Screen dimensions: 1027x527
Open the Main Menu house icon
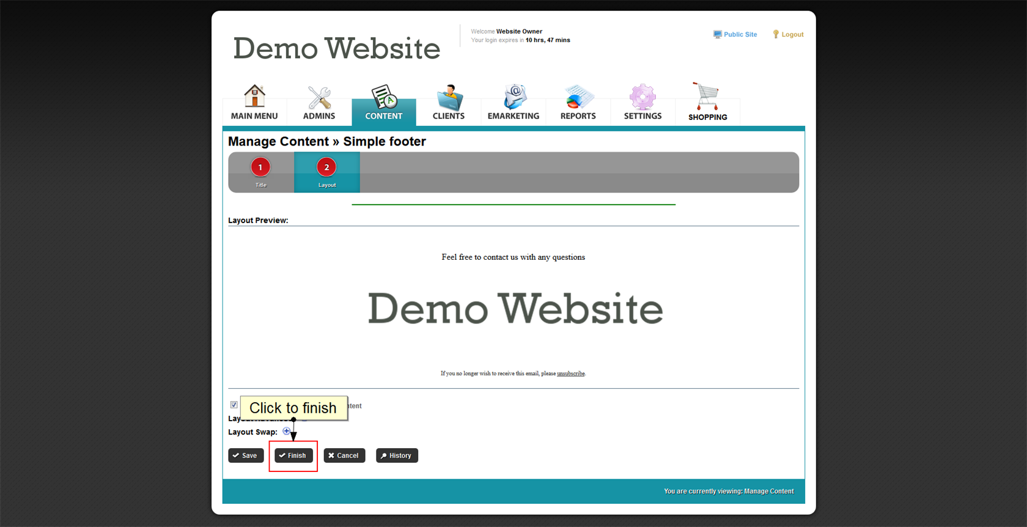[254, 97]
